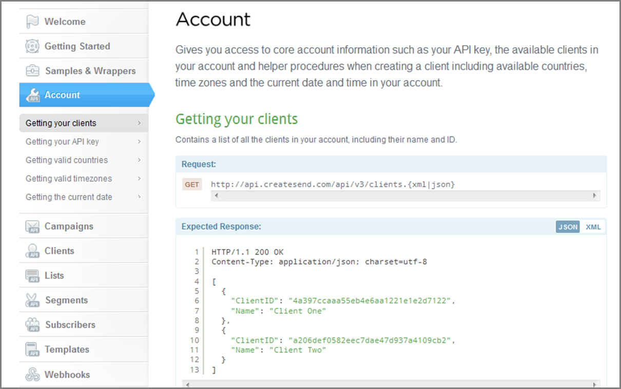Click the Lists API icon
Image resolution: width=621 pixels, height=389 pixels.
coord(32,276)
